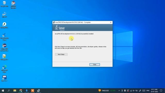Click the blue download arrow taskbar app

[x=27, y=91]
